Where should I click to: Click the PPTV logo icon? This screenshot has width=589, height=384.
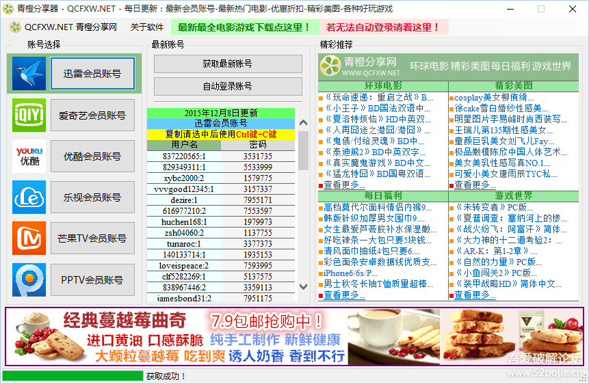pyautogui.click(x=29, y=279)
